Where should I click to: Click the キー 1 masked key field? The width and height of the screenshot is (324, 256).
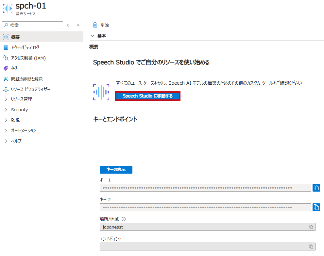(205, 188)
